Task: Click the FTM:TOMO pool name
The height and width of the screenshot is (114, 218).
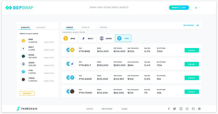Action: (x=85, y=93)
